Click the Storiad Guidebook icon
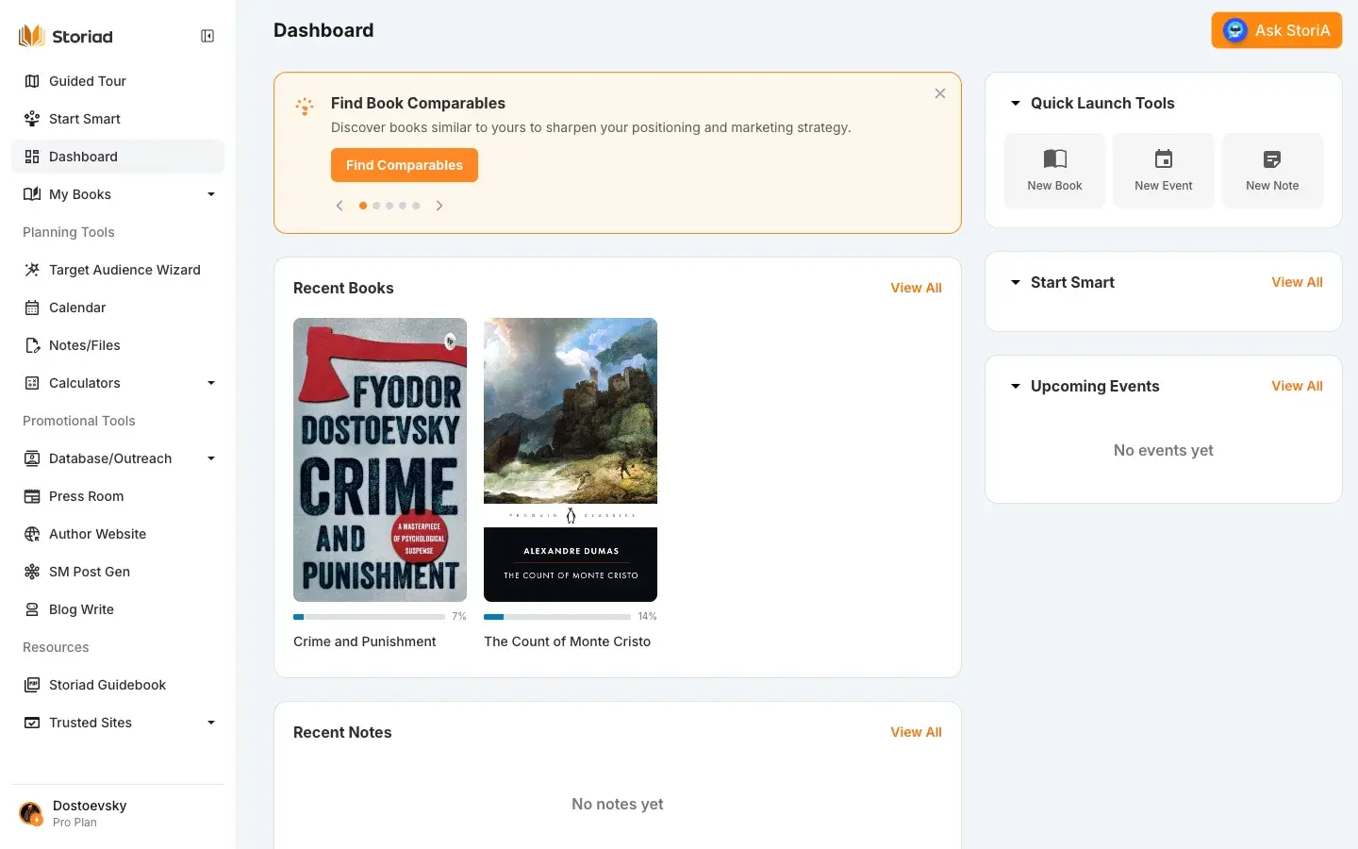Viewport: 1358px width, 849px height. [x=32, y=685]
